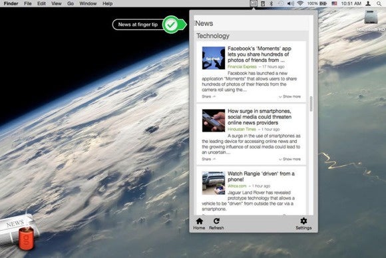Click the volume icon in menu bar

pyautogui.click(x=290, y=3)
